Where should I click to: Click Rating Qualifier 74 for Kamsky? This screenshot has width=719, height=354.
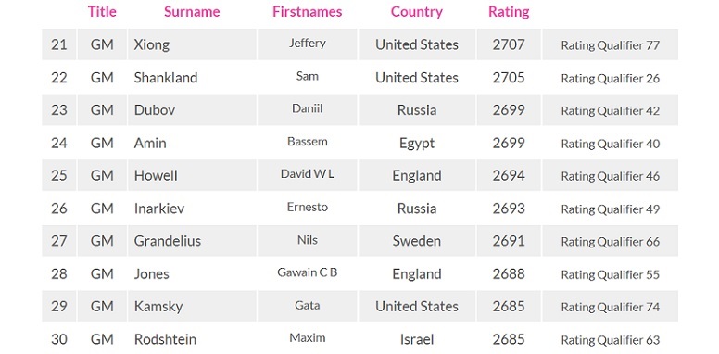[611, 307]
